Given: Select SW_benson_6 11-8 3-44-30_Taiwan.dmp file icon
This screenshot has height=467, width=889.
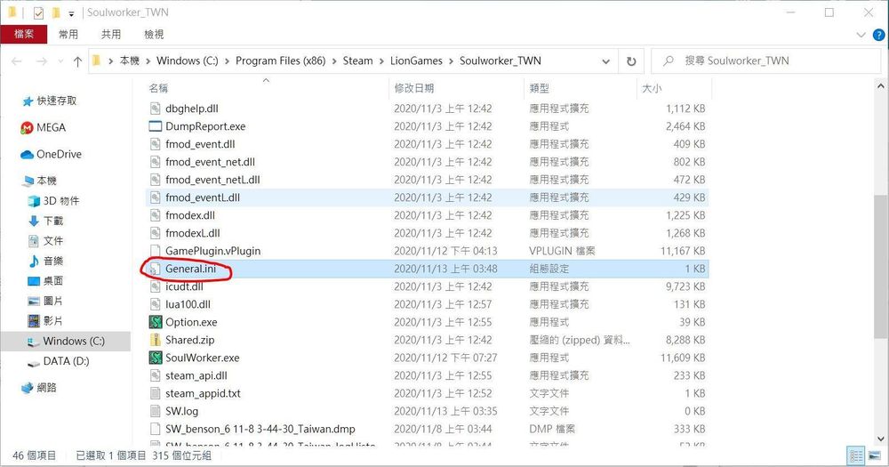Looking at the screenshot, I should pos(155,429).
